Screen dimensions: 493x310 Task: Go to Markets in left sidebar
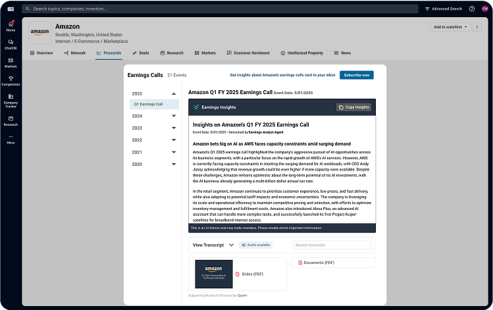11,63
